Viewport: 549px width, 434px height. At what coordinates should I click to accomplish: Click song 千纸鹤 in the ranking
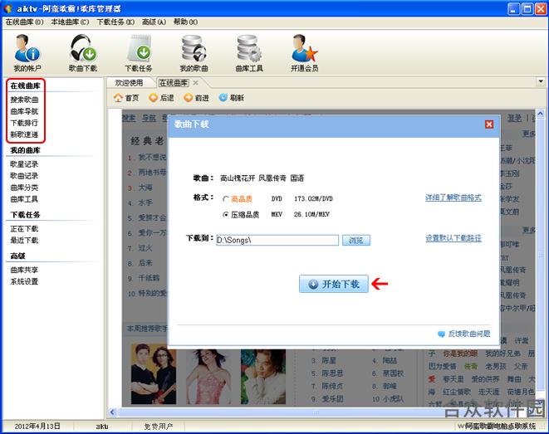pyautogui.click(x=150, y=278)
